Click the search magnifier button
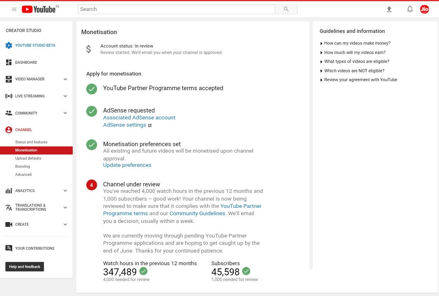The image size is (439, 296). tap(286, 9)
